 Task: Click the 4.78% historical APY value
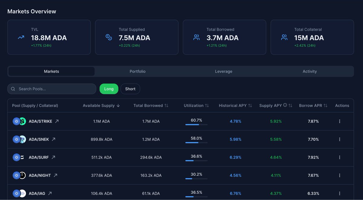[x=236, y=121]
